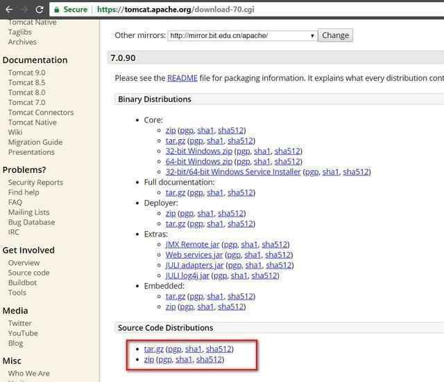444x382 pixels.
Task: Go to Security Reports sidebar link
Action: [x=35, y=183]
